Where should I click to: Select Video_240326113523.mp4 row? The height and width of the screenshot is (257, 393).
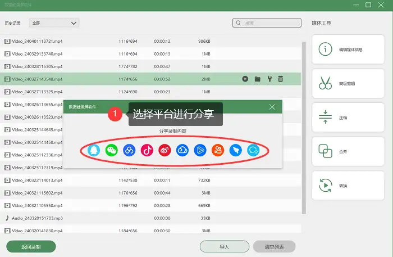click(x=31, y=117)
